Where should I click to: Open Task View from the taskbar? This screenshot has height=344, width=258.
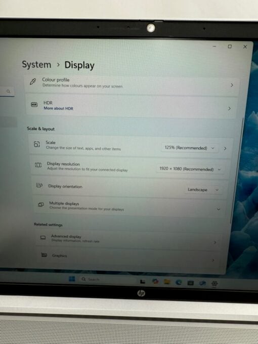coord(143,281)
